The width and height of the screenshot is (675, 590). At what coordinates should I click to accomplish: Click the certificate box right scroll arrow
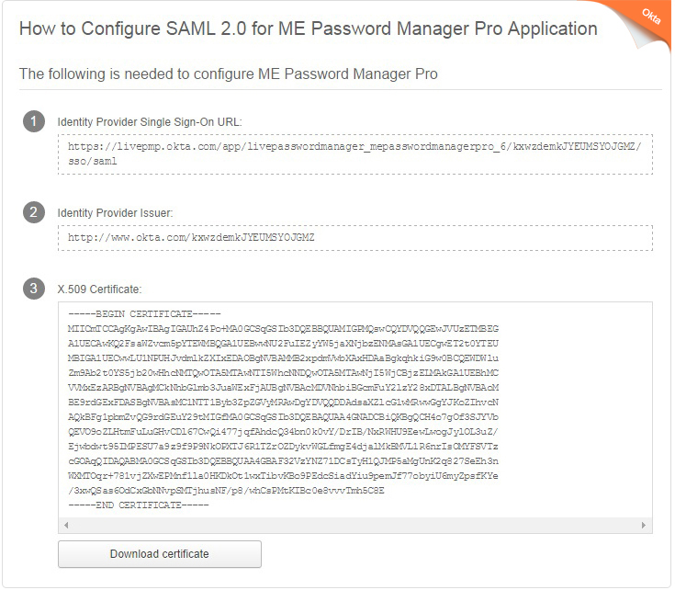click(x=644, y=525)
